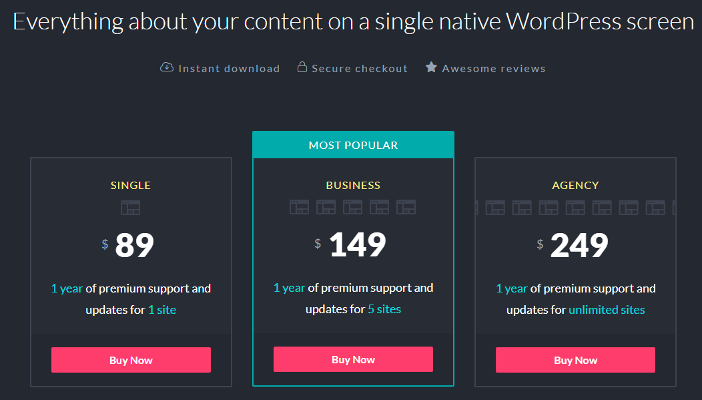
Task: Click the 'unlimited sites' highlighted text
Action: coord(607,310)
